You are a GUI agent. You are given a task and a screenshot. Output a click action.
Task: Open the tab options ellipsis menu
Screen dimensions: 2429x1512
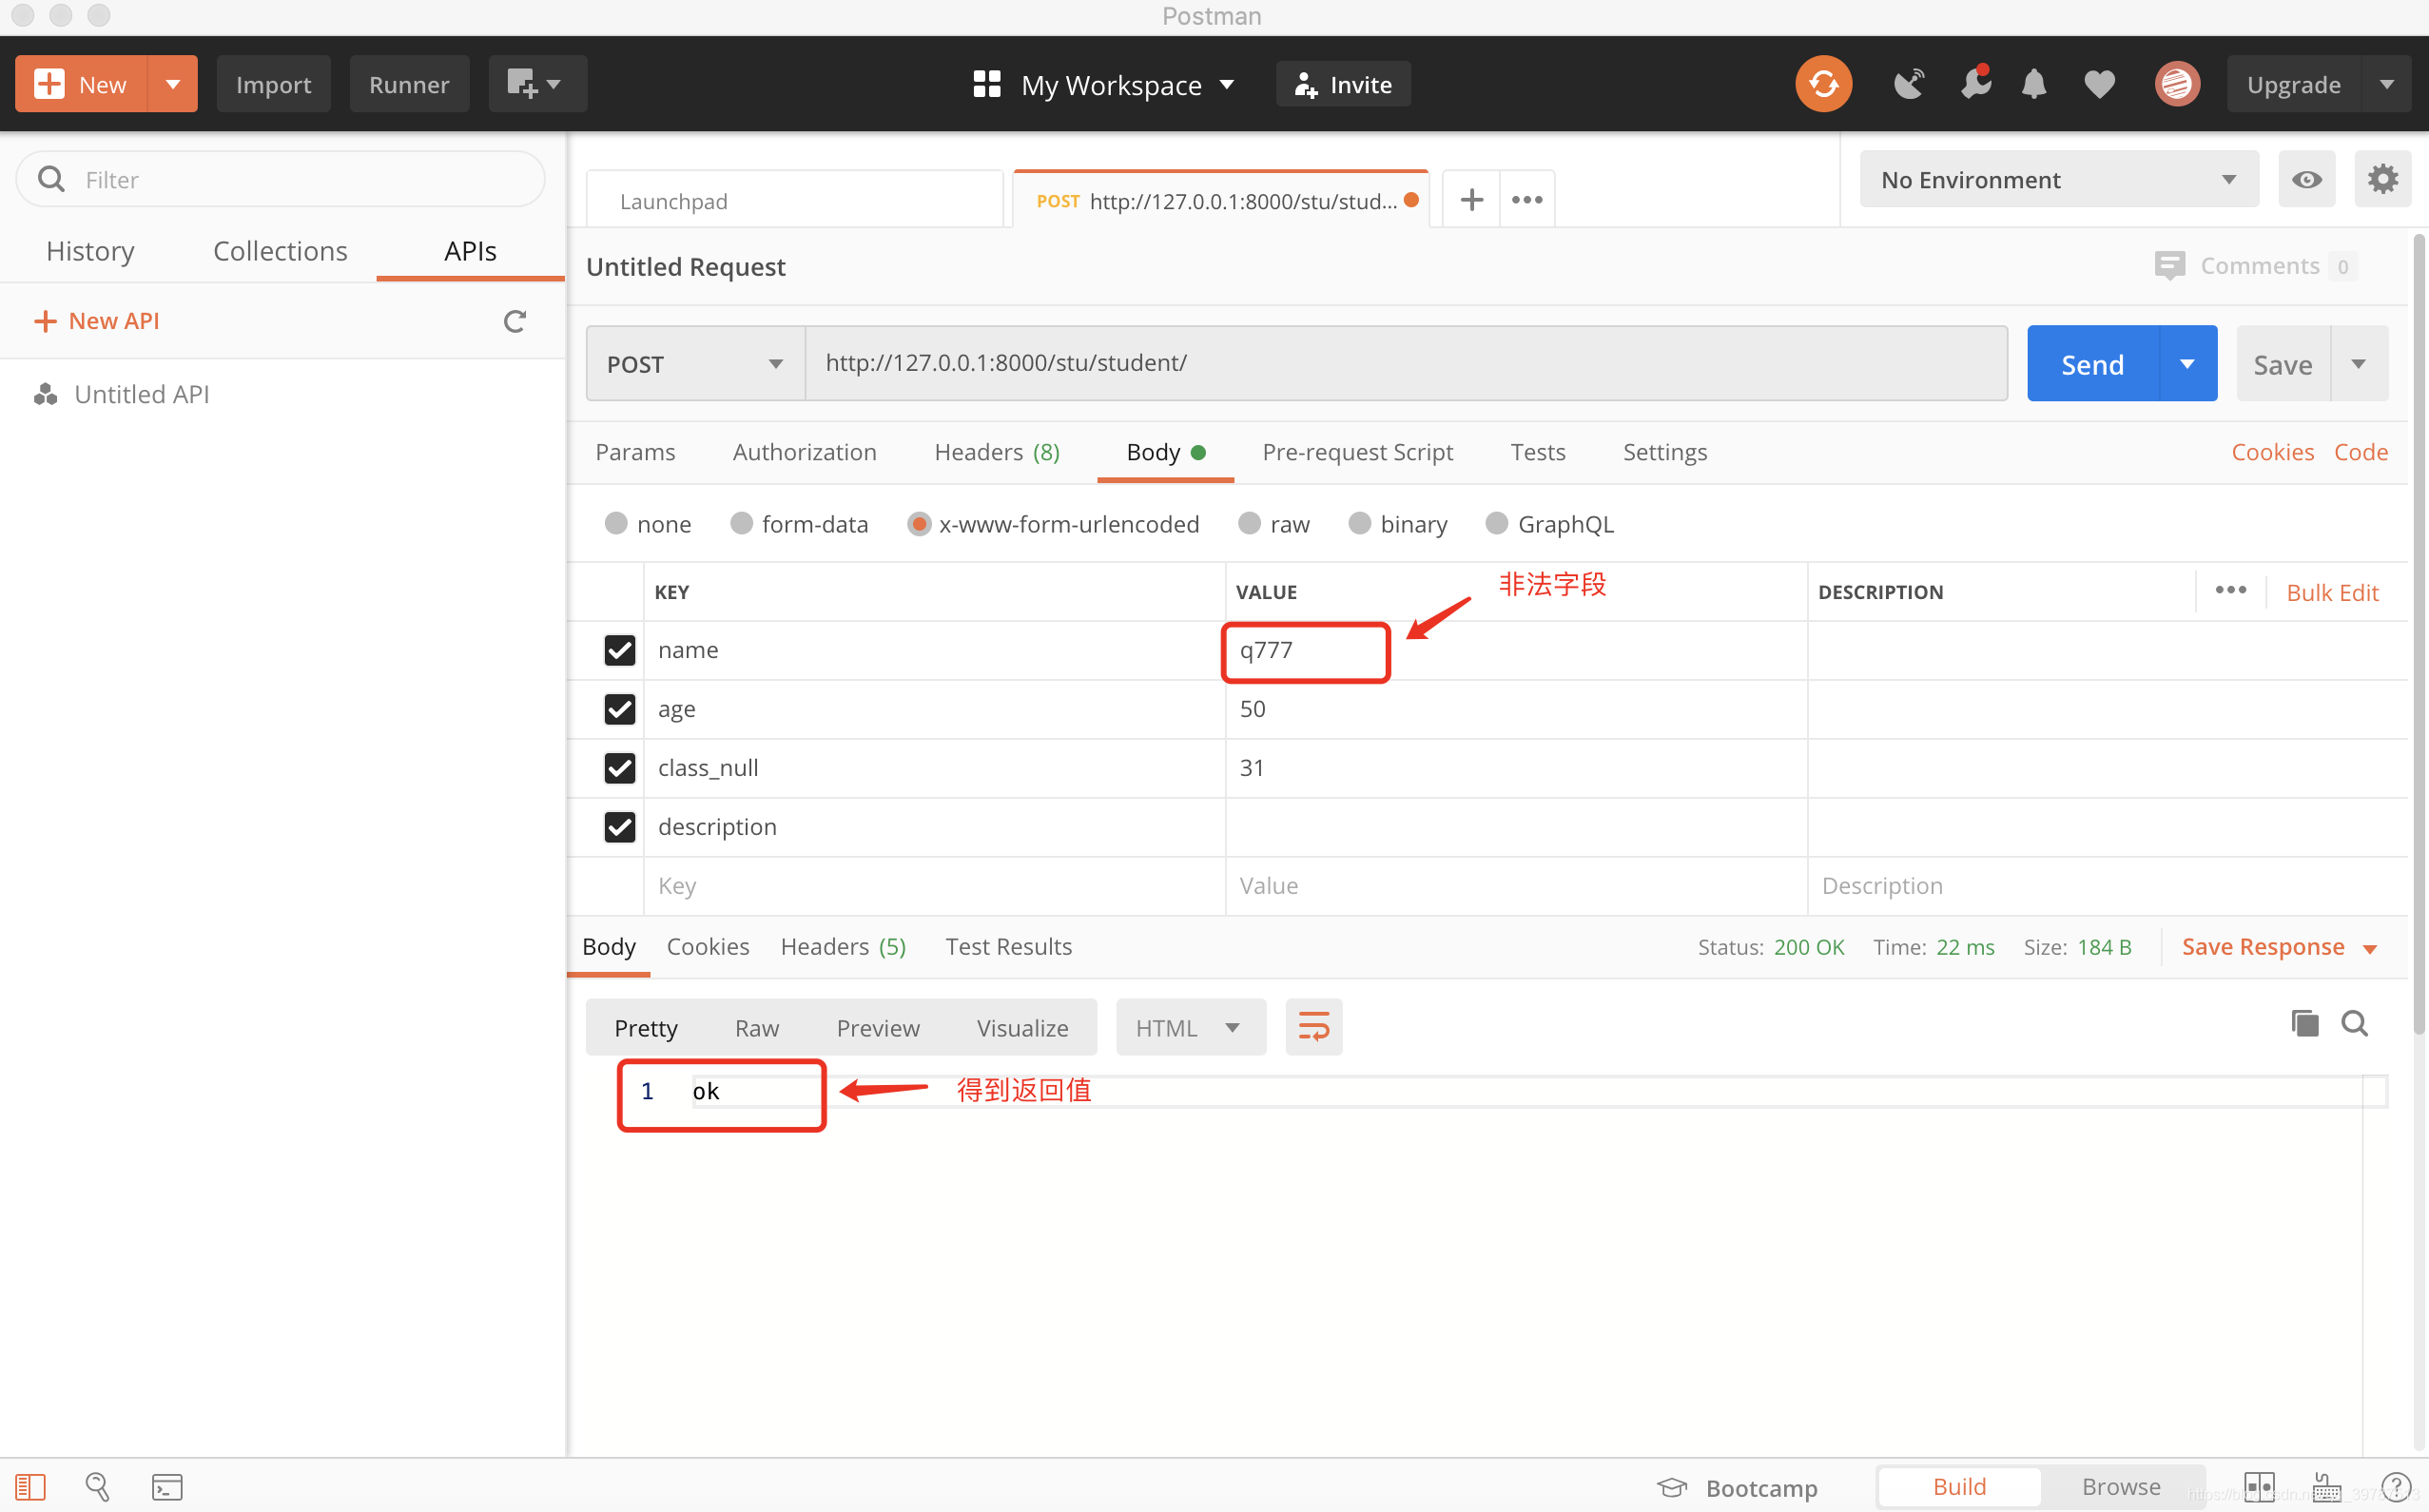click(x=1527, y=200)
